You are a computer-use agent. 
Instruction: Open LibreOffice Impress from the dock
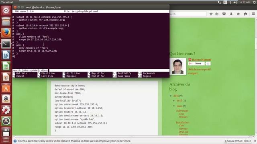click(x=6, y=77)
